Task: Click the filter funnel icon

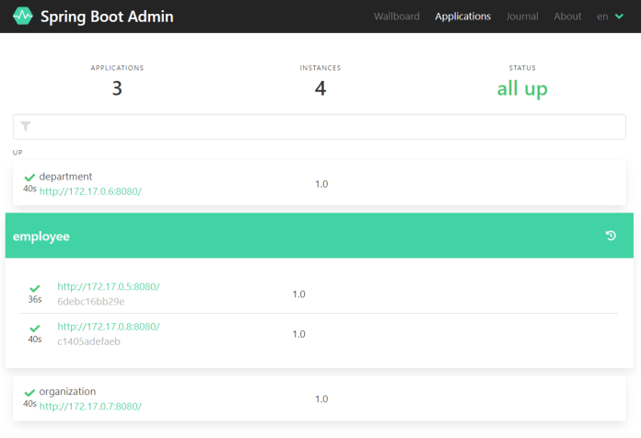Action: coord(26,126)
